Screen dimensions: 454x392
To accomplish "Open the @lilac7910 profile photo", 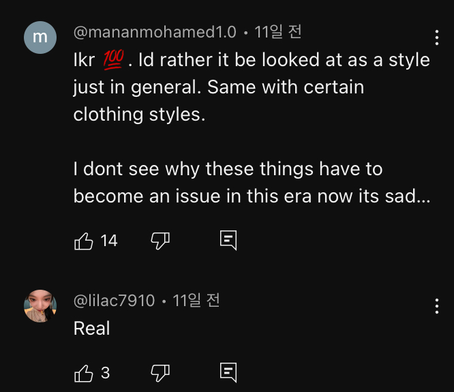I will point(40,305).
